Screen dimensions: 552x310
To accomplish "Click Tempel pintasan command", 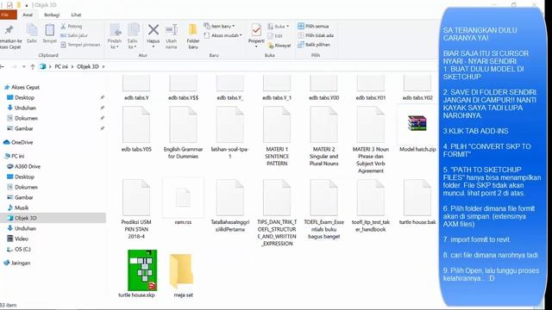I will 80,45.
